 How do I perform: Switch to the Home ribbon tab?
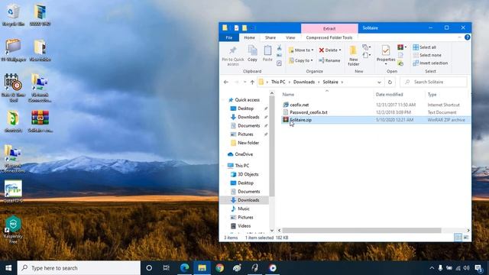point(250,37)
